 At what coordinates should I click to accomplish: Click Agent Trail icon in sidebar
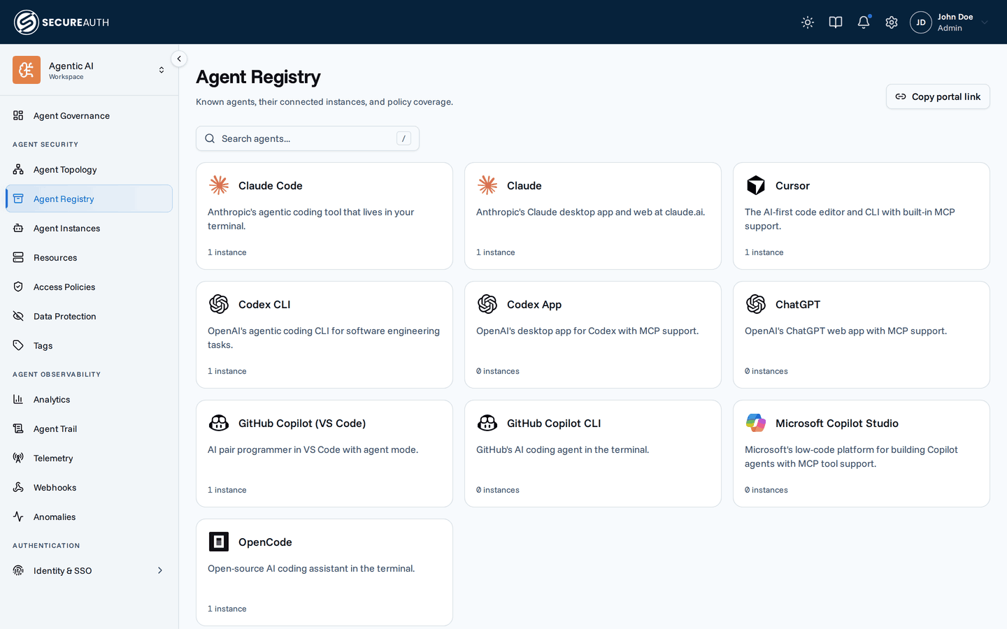[18, 428]
